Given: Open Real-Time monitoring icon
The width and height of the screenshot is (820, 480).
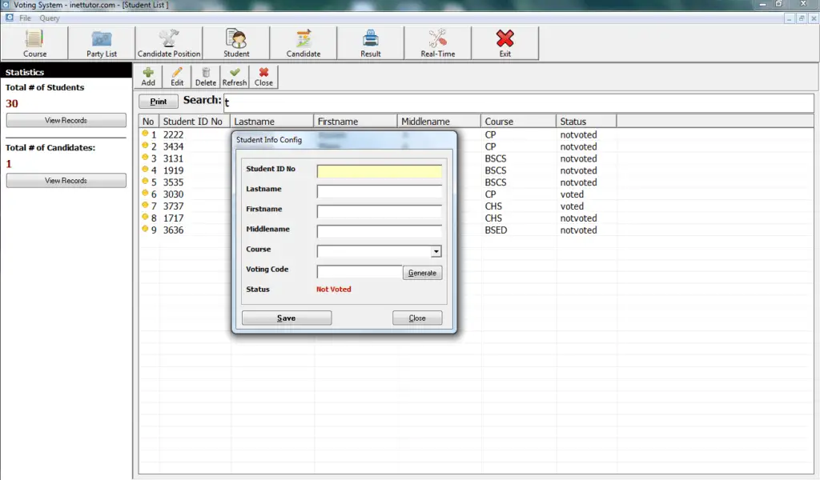Looking at the screenshot, I should pos(437,42).
